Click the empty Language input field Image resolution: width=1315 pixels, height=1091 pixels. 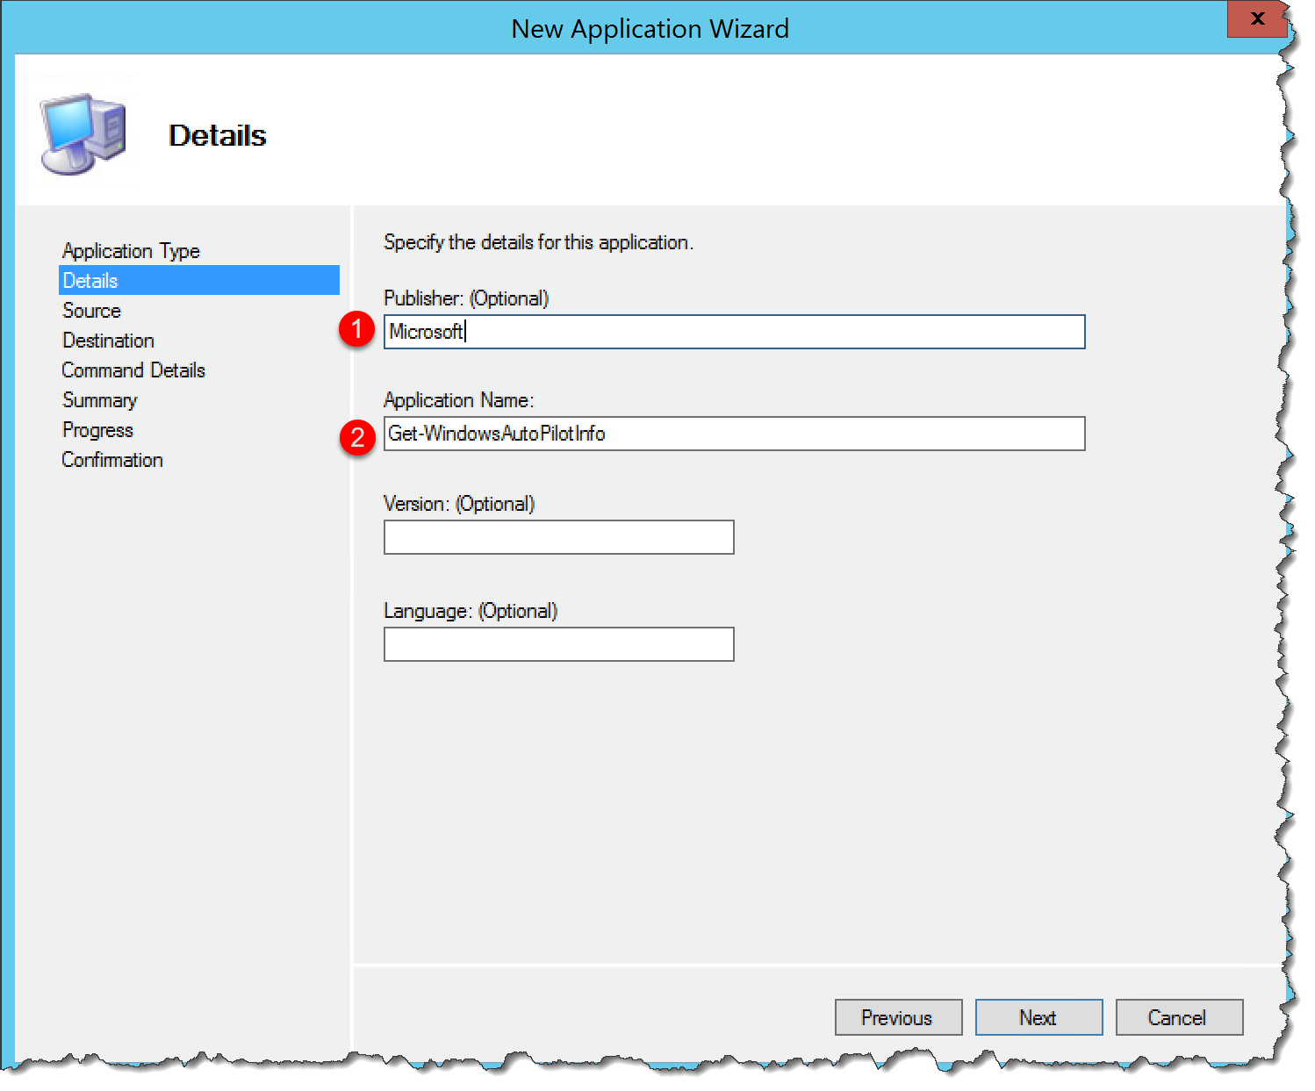coord(557,644)
